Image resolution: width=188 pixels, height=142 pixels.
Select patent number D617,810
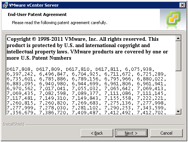click(78, 69)
